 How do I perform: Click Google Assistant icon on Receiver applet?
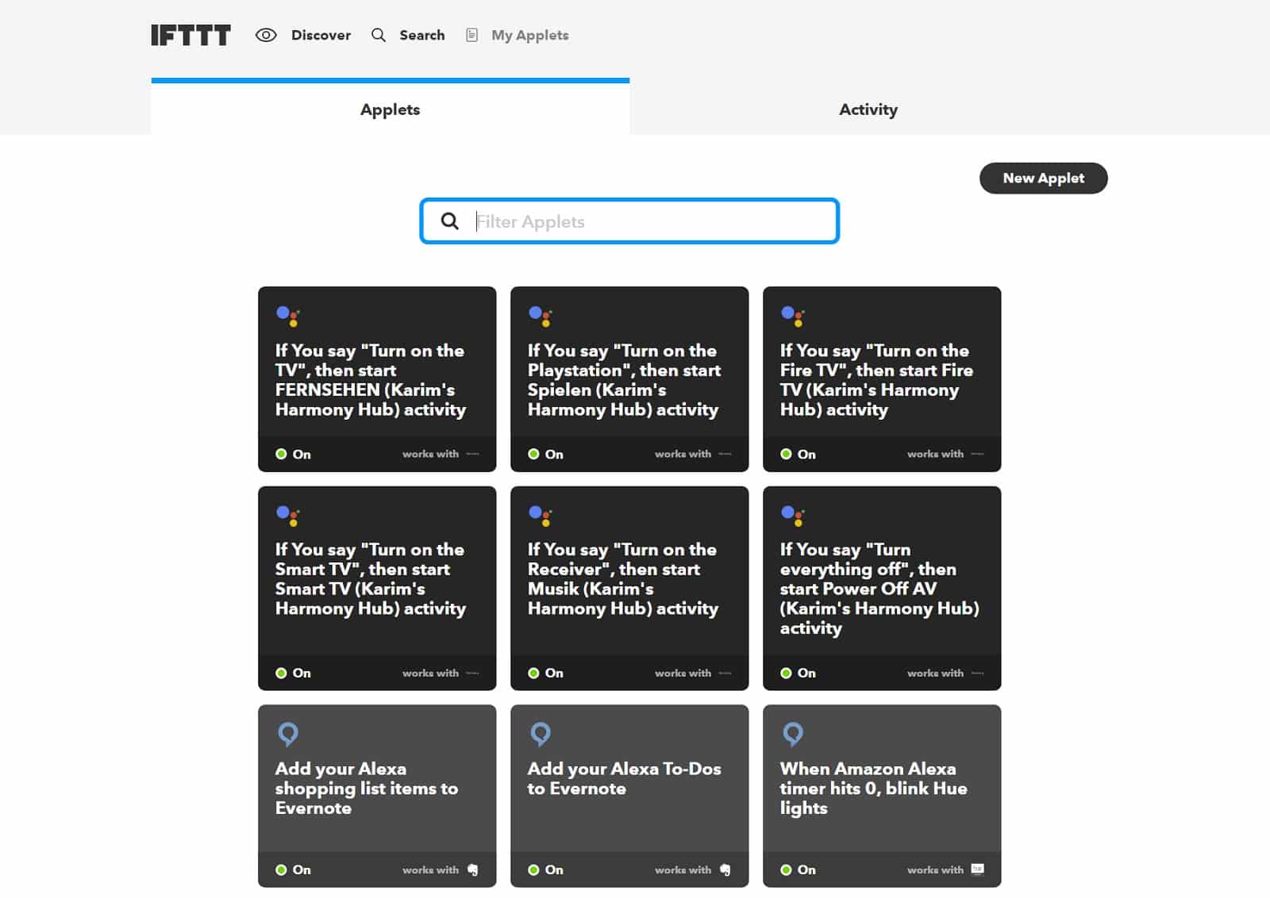(540, 516)
